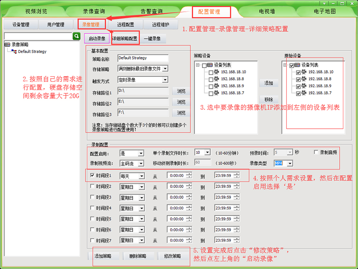This screenshot has width=358, height=269.
Task: Uncheck the 时间段1 checkbox
Action: click(92, 176)
